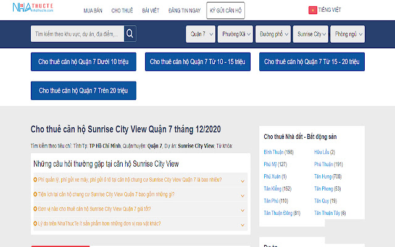Open the Bình Thuận (198) link

click(278, 152)
